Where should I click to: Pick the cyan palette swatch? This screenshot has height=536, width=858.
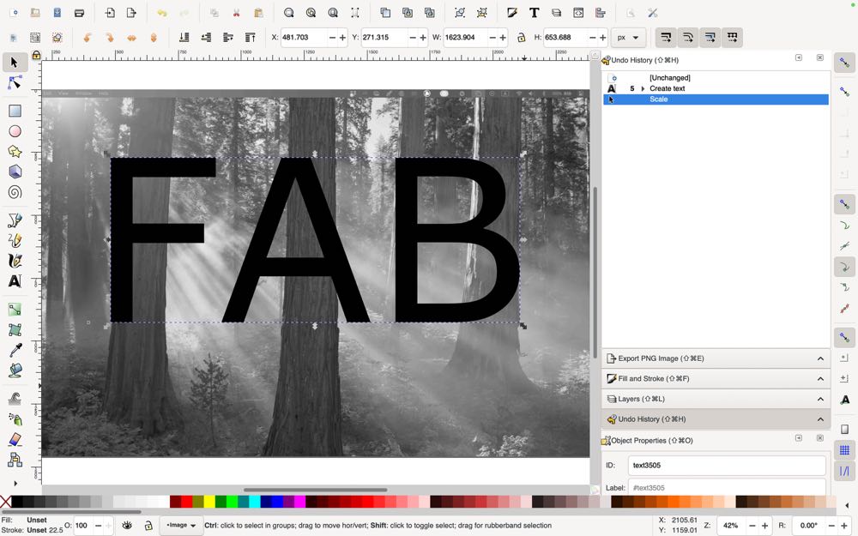coord(255,502)
